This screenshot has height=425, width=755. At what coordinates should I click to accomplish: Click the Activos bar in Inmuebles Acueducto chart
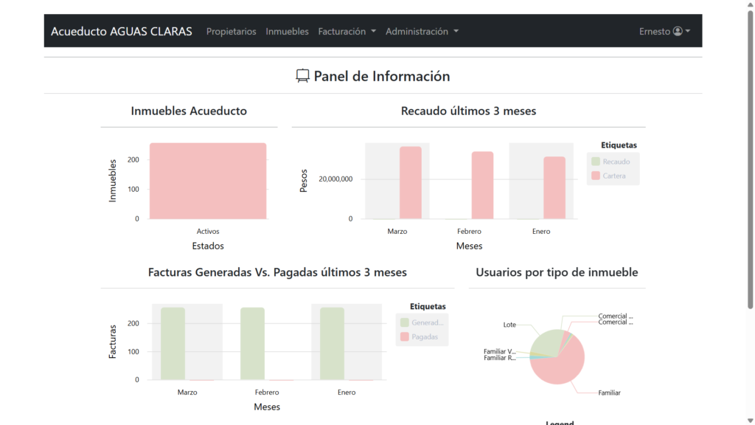tap(208, 181)
